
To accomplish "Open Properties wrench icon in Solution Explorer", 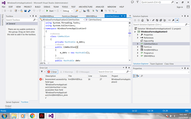I will (173, 20).
